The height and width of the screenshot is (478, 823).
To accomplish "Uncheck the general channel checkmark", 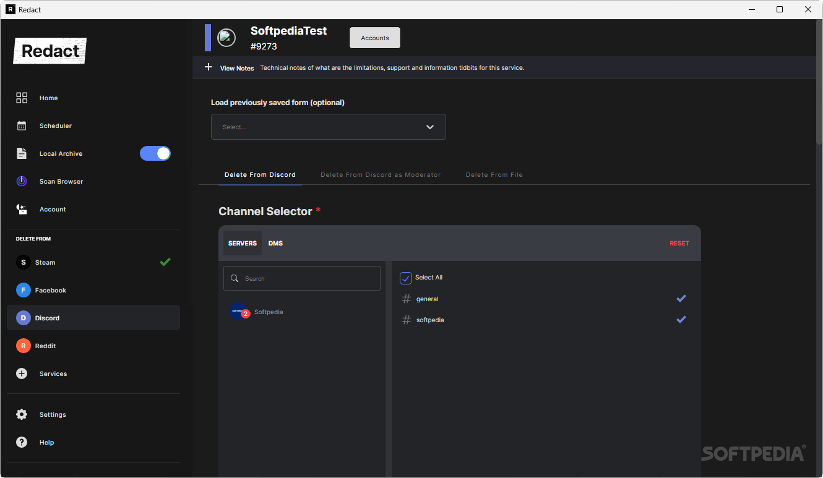I will coord(681,299).
